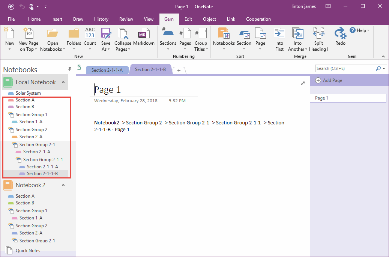Switch to the Home ribbon tab
389x257 pixels.
[x=34, y=19]
